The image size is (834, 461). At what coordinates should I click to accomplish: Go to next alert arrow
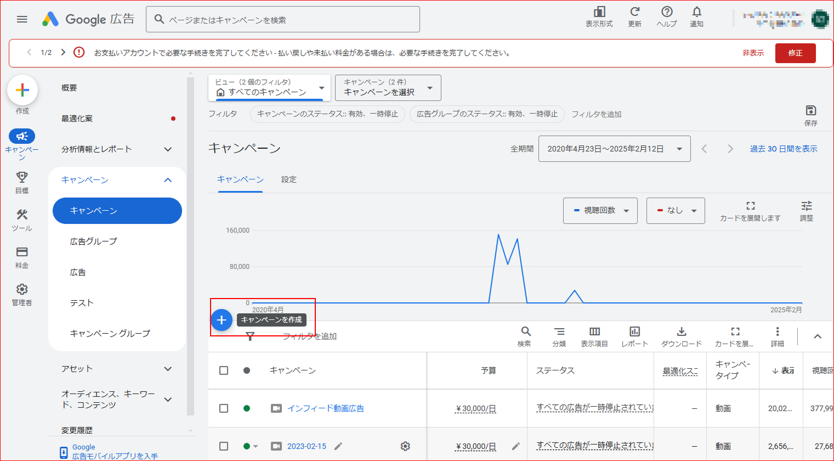click(63, 52)
